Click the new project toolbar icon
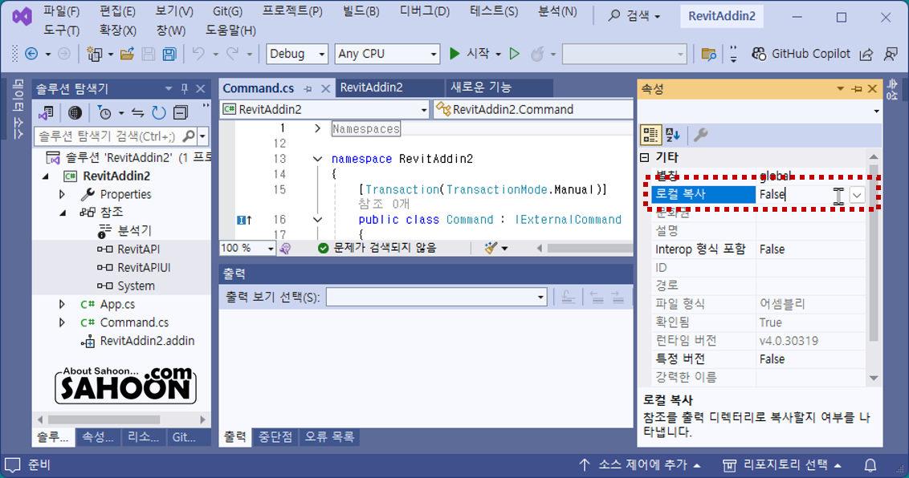Viewport: 909px width, 478px height. (94, 54)
